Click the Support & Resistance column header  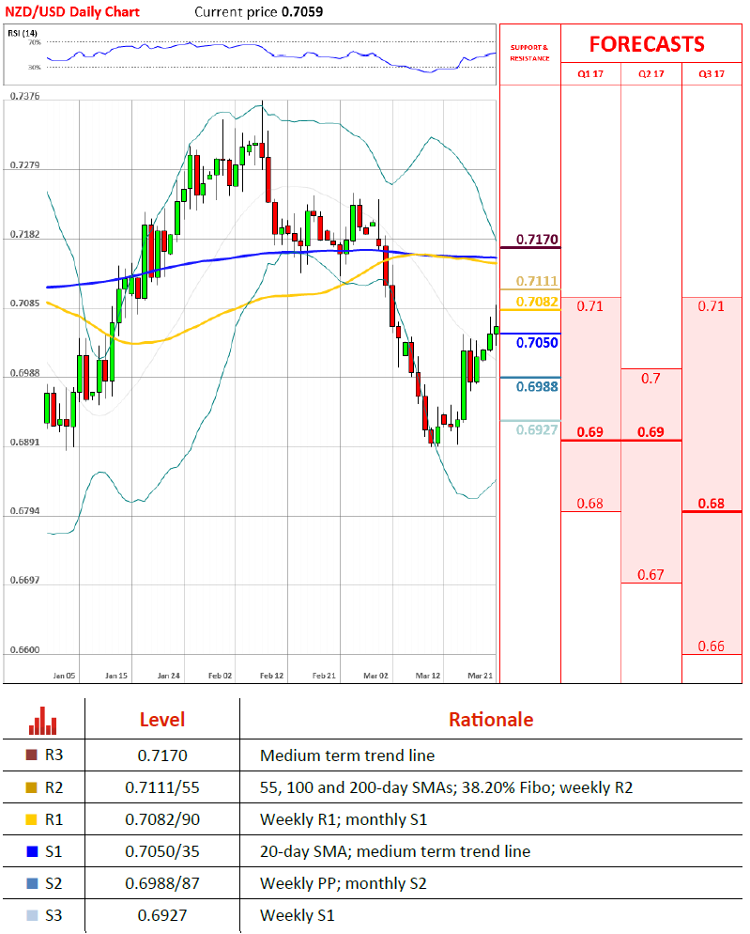[529, 53]
